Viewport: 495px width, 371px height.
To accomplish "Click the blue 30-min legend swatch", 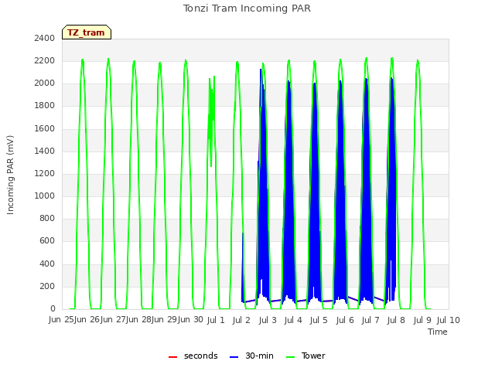I will coord(234,357).
